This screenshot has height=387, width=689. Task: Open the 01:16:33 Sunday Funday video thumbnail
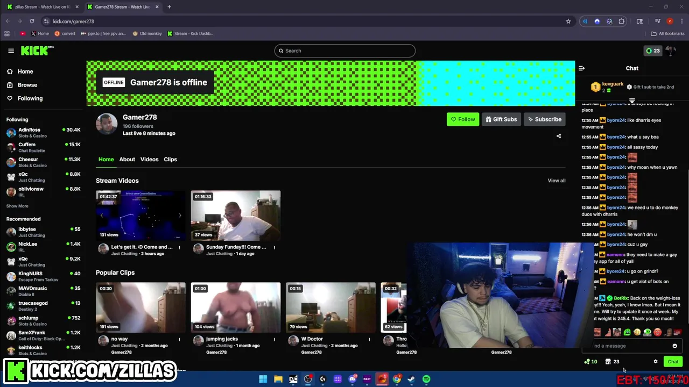[x=235, y=216]
